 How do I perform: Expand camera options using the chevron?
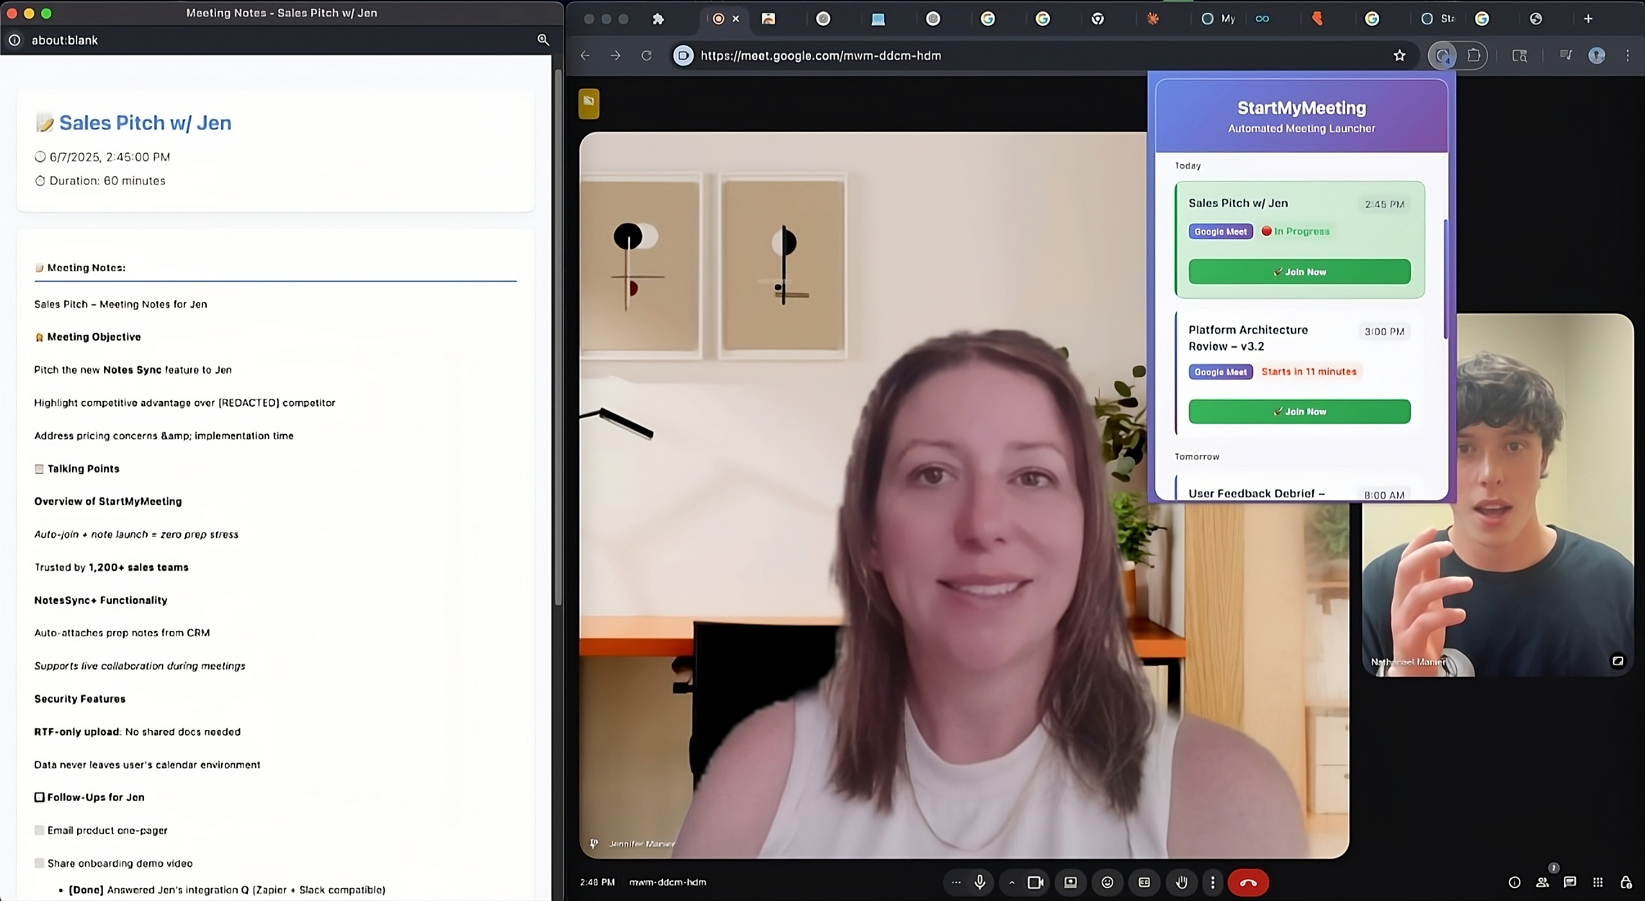1011,882
